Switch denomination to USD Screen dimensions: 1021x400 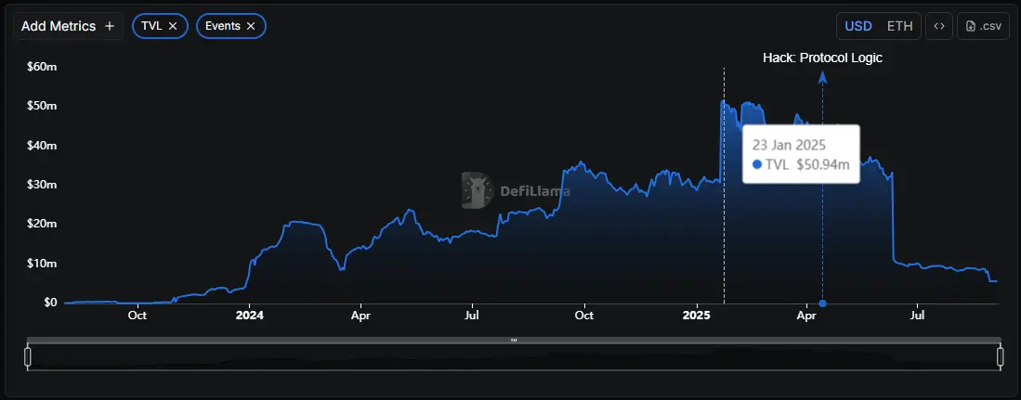tap(857, 26)
